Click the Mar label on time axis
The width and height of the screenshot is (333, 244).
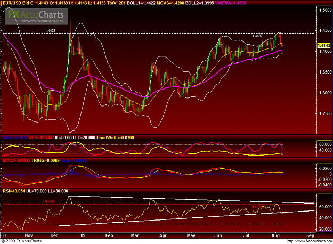coord(135,235)
